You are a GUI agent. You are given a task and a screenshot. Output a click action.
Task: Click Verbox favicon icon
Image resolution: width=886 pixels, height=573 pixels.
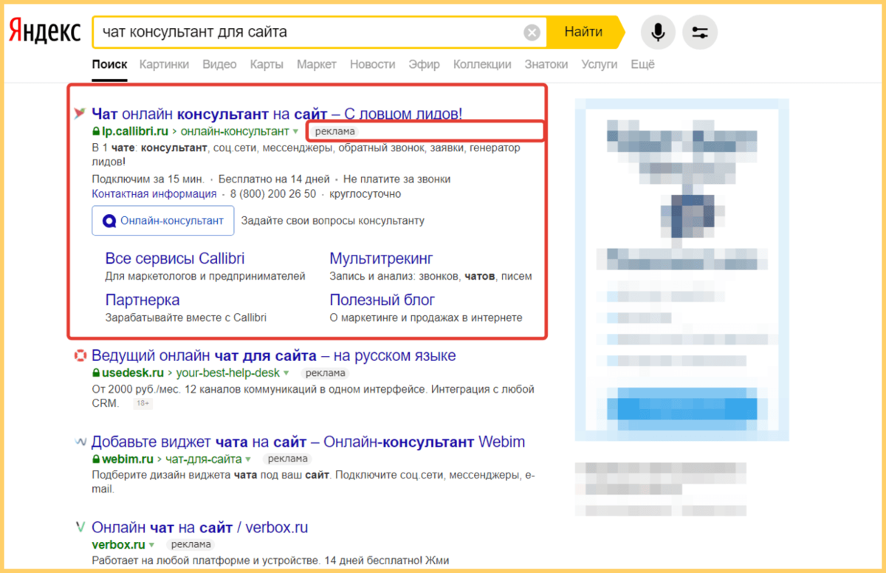click(x=80, y=528)
